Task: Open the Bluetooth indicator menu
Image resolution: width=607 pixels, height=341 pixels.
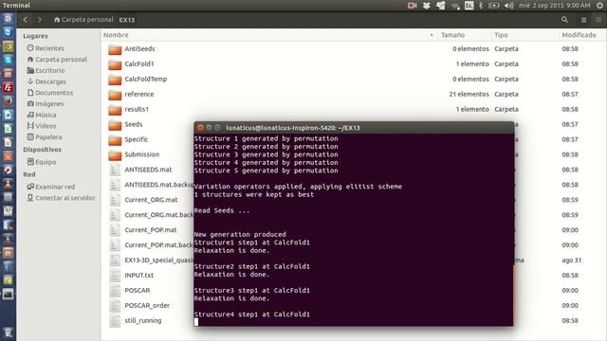Action: 481,6
